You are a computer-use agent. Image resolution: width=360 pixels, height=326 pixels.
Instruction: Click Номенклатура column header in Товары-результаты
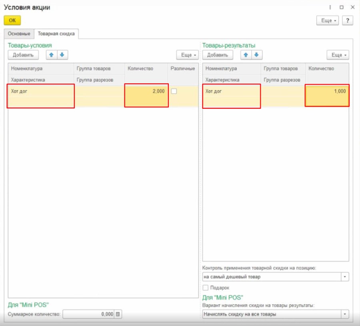pos(232,69)
